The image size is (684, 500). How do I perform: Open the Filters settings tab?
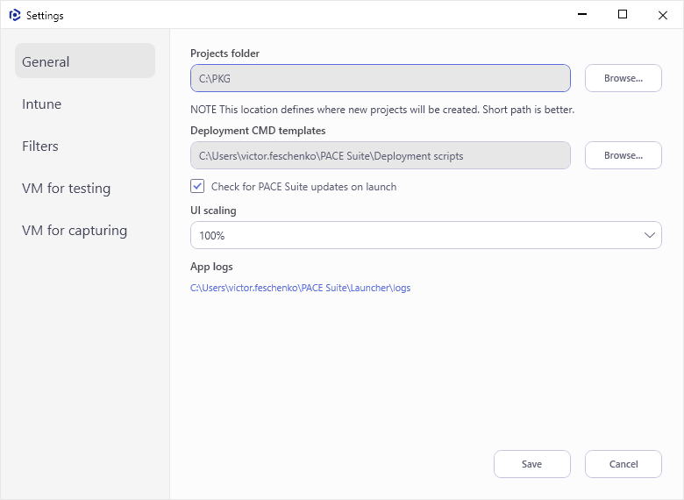click(x=85, y=146)
